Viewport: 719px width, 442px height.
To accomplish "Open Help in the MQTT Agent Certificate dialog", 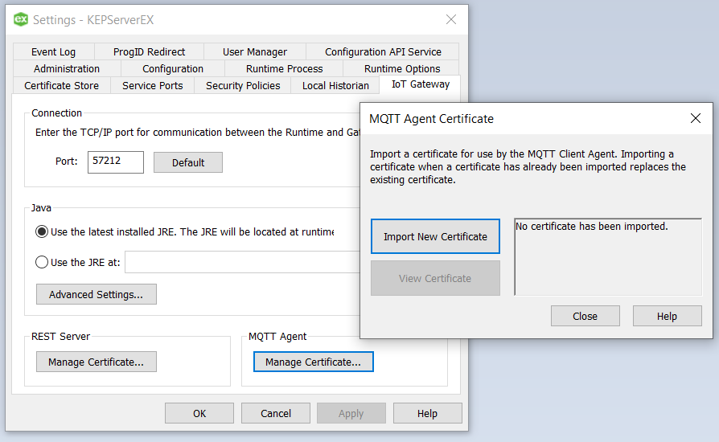I will (x=668, y=316).
